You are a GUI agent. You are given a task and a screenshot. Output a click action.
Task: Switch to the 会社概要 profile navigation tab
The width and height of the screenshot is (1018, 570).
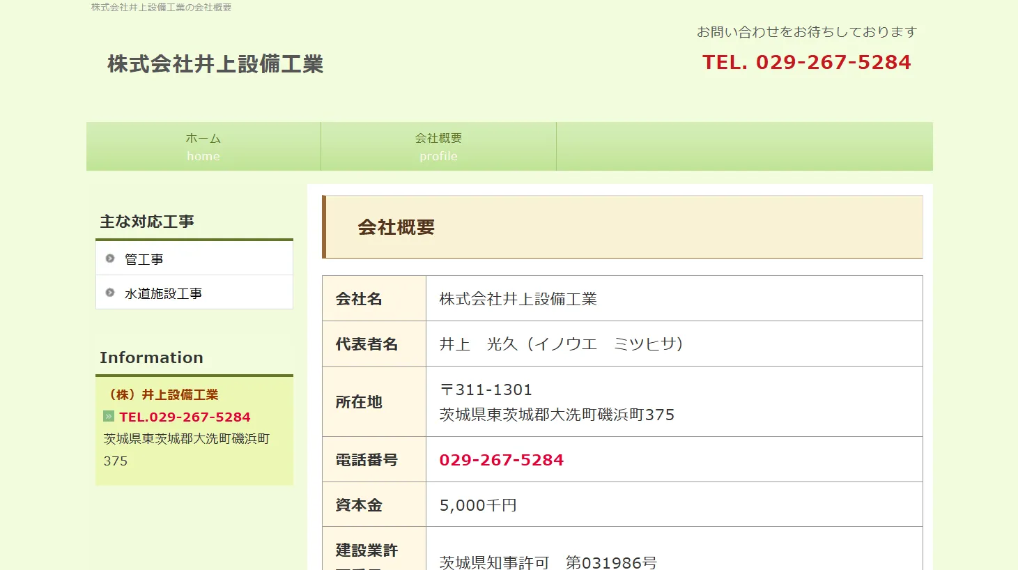pos(438,146)
